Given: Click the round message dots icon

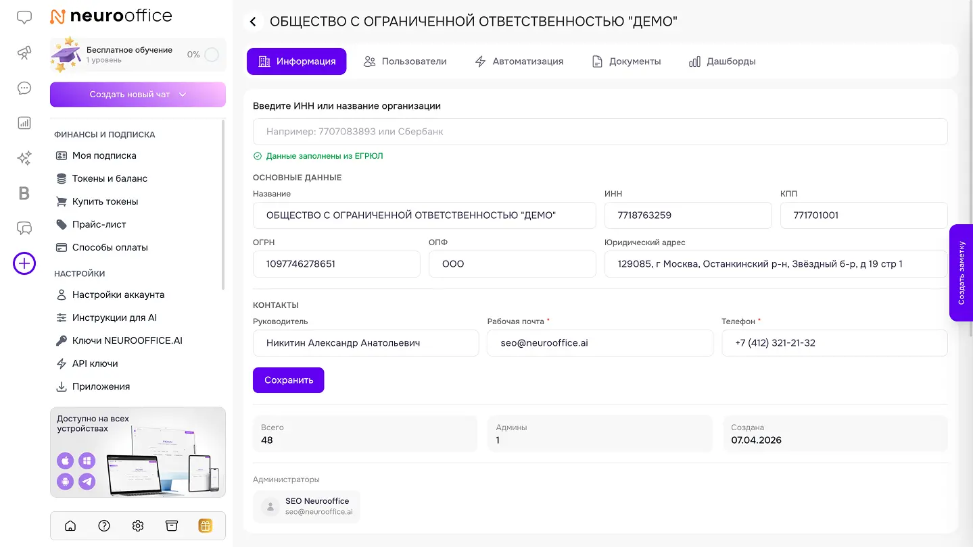Looking at the screenshot, I should tap(24, 88).
